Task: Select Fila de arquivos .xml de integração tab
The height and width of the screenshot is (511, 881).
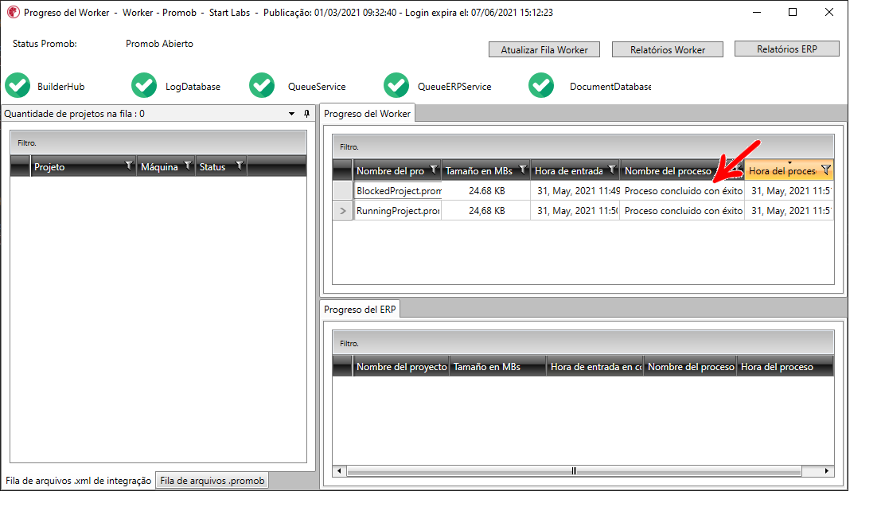Action: coord(78,481)
